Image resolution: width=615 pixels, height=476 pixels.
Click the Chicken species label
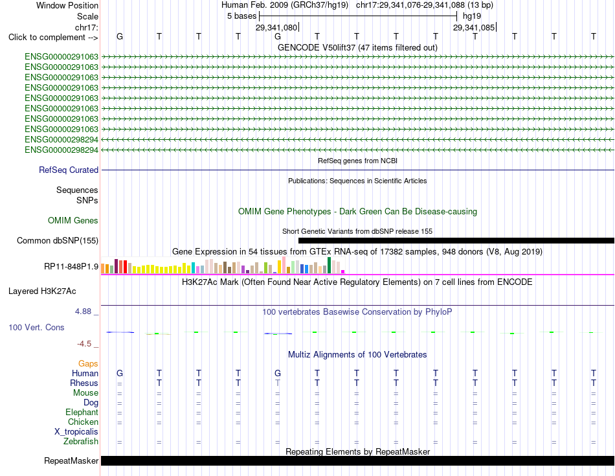point(83,422)
